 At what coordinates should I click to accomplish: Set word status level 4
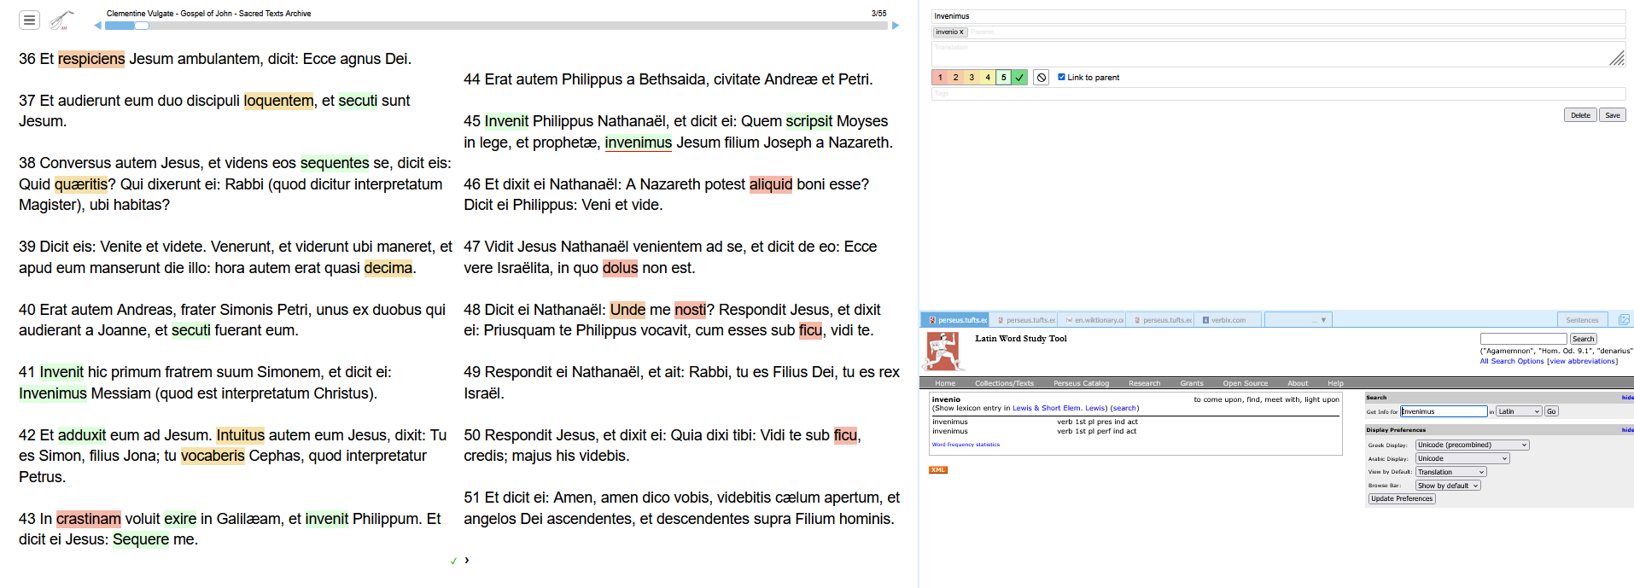988,78
